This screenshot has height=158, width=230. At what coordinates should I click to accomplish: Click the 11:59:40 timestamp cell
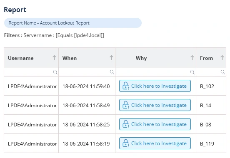click(86, 86)
